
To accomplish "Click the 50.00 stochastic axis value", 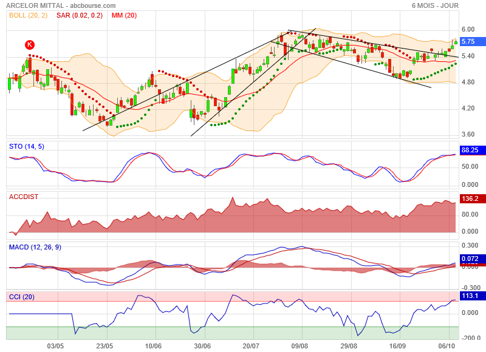I will tap(470, 166).
